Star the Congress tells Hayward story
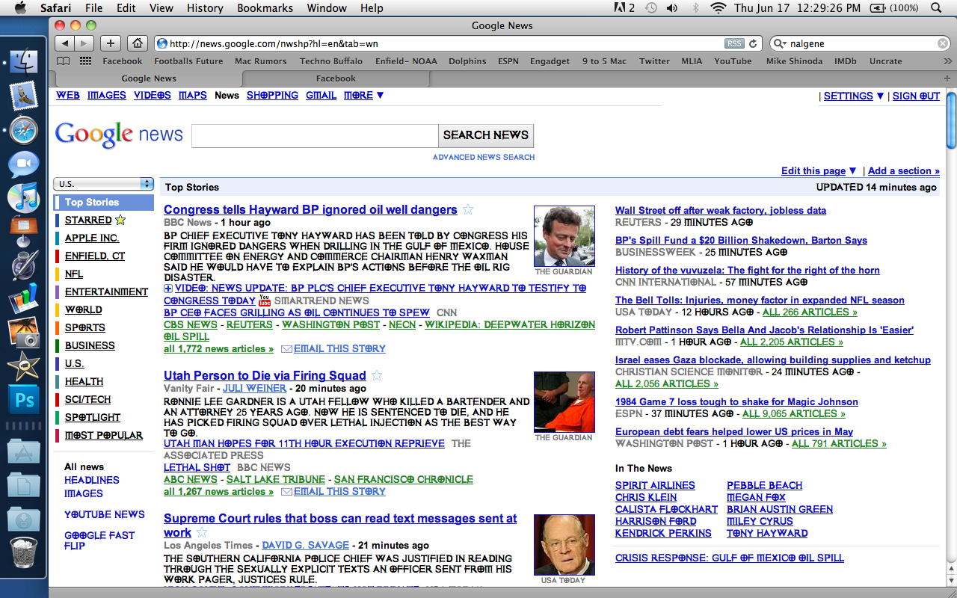This screenshot has height=598, width=957. pos(468,209)
